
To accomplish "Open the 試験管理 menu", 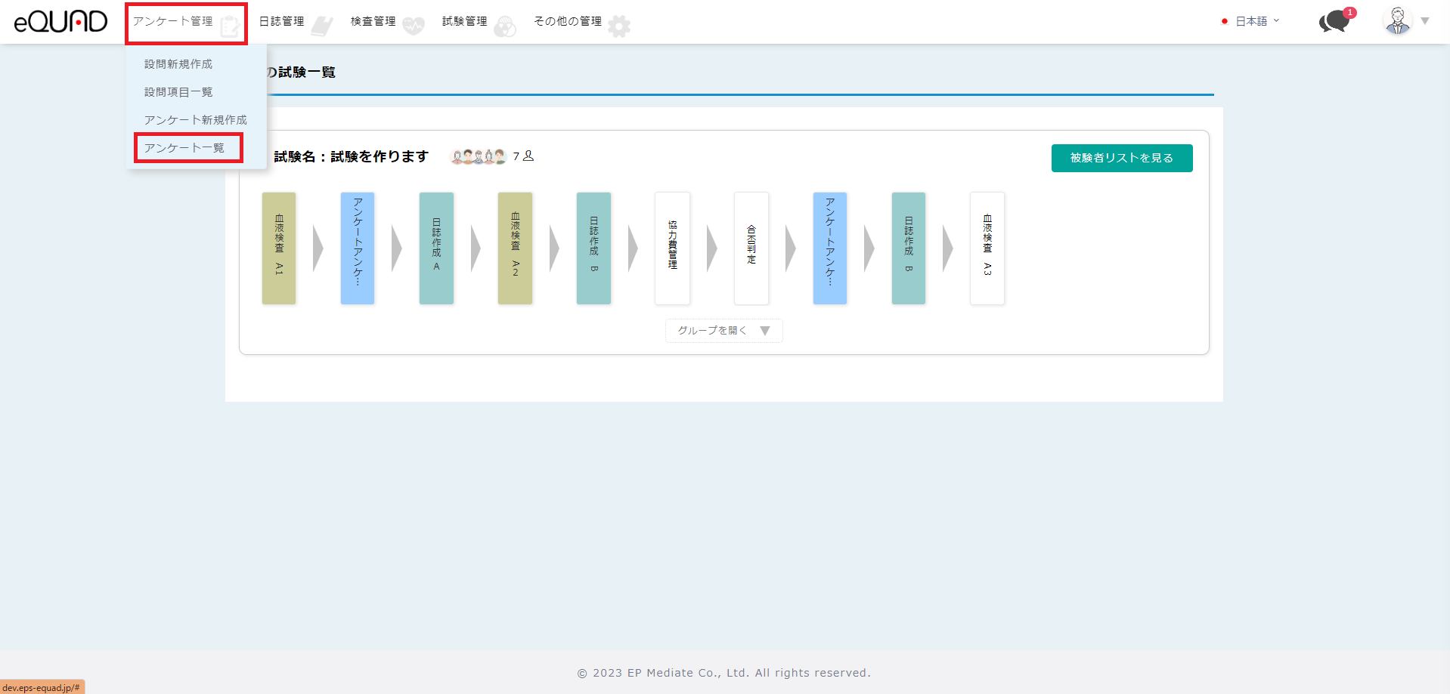I will 465,21.
